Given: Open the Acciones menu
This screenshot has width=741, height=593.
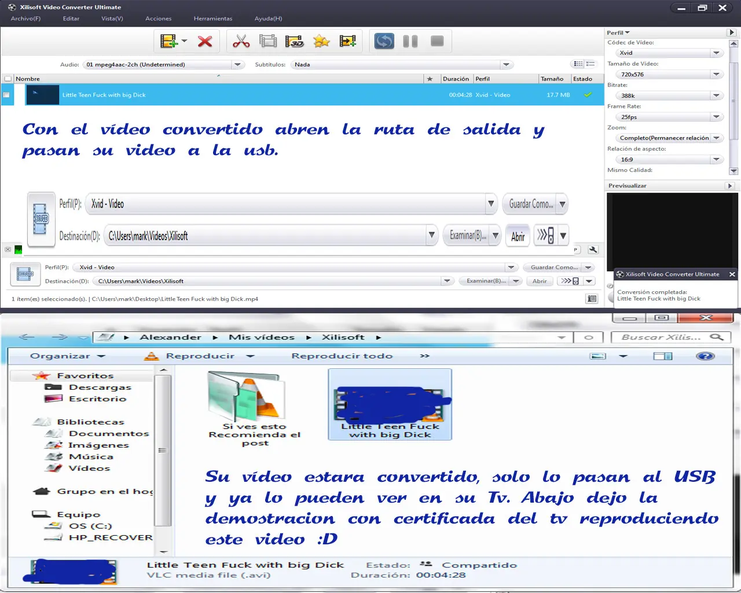Looking at the screenshot, I should tap(159, 19).
